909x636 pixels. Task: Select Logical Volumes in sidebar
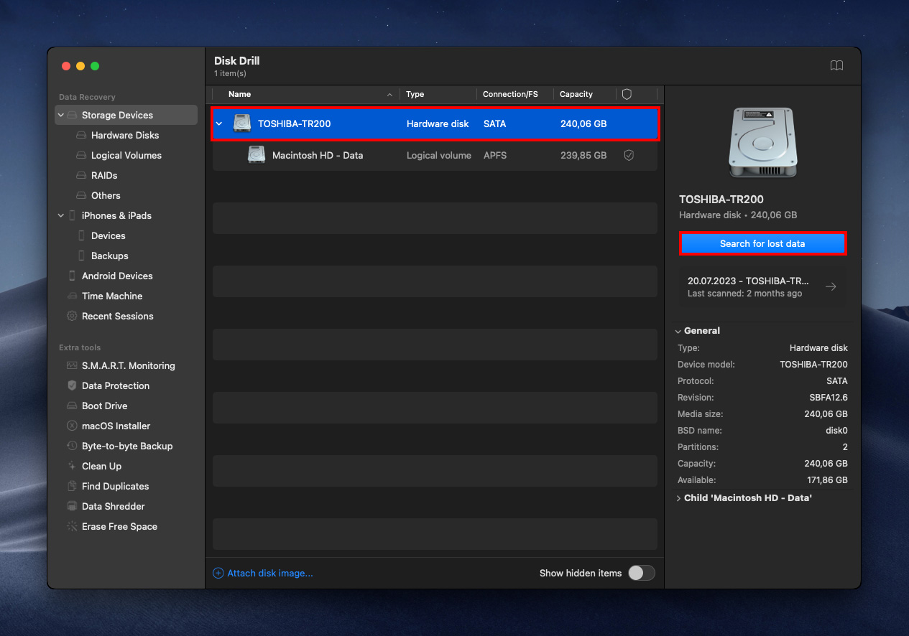point(126,155)
